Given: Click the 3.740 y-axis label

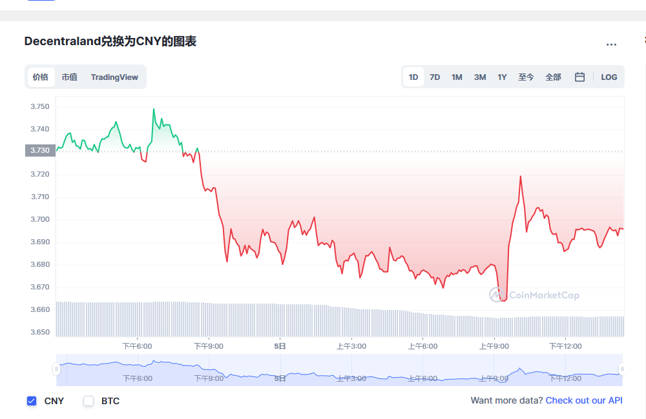Looking at the screenshot, I should pos(40,129).
